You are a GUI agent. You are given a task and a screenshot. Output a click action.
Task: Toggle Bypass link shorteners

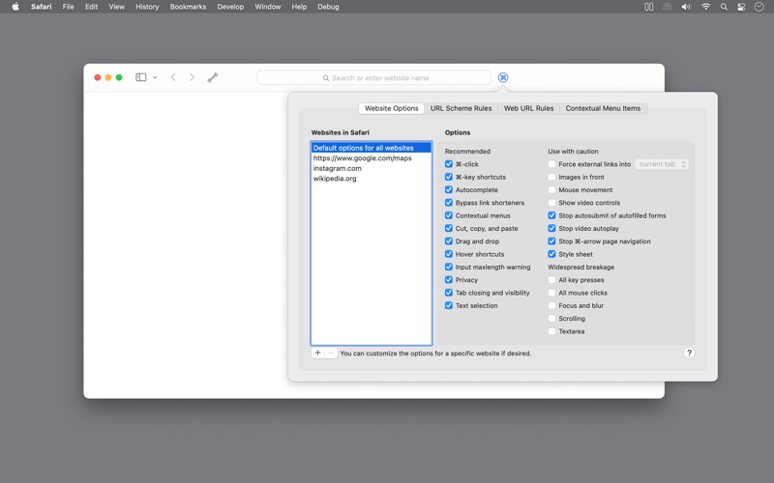click(x=449, y=203)
